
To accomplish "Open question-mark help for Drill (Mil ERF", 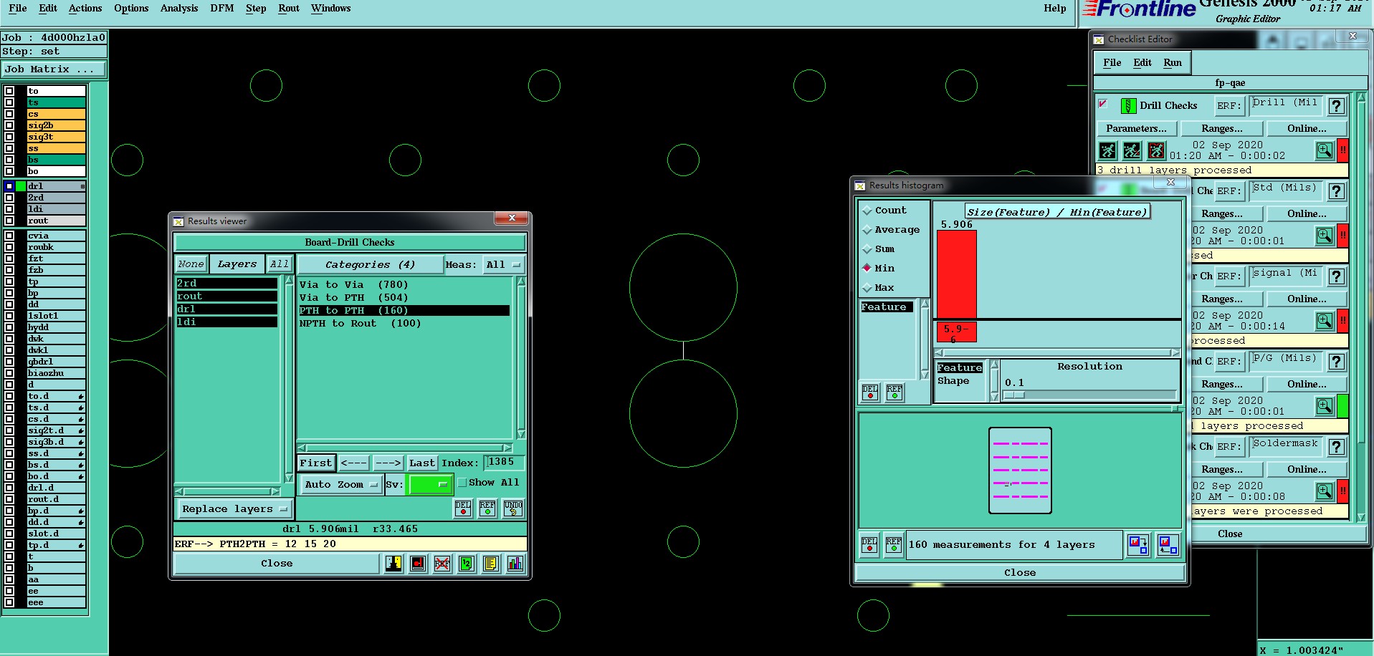I will tap(1336, 106).
